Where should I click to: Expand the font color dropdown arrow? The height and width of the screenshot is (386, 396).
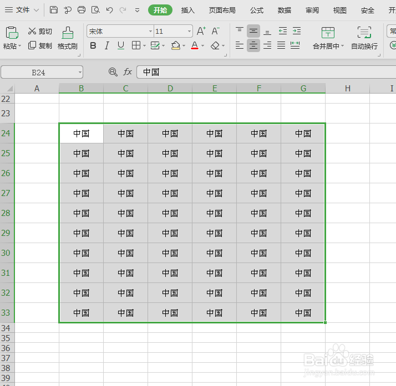[x=202, y=46]
